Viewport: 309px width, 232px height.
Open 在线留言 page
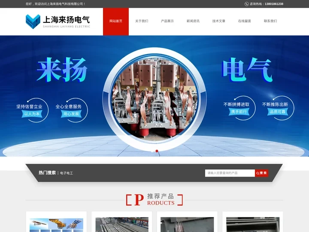[x=244, y=21]
